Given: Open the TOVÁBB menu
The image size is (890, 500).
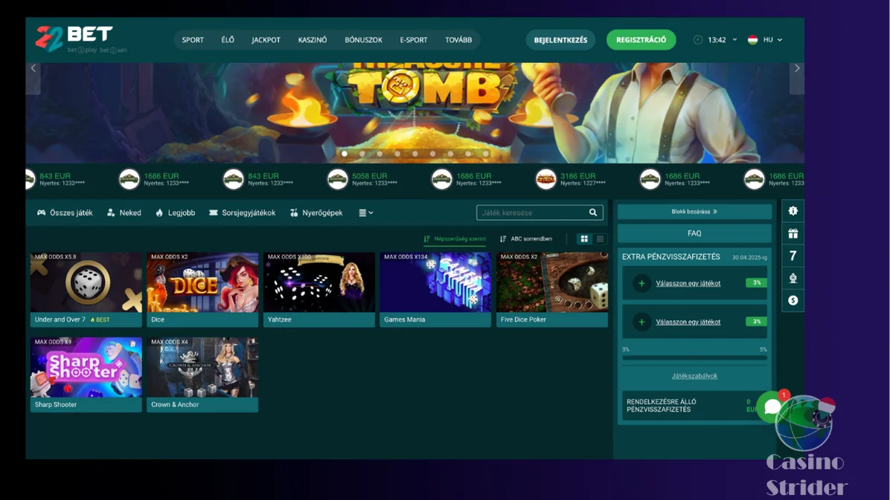Looking at the screenshot, I should coord(458,39).
